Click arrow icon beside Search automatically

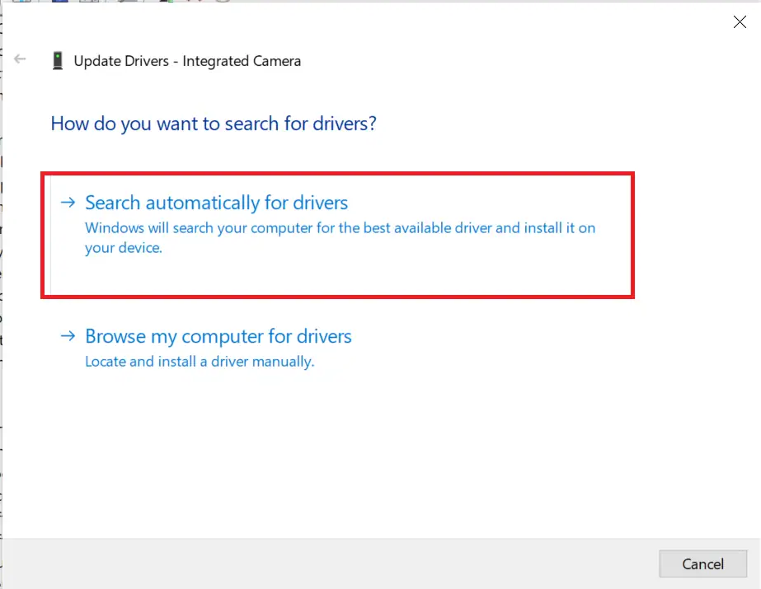pos(68,203)
